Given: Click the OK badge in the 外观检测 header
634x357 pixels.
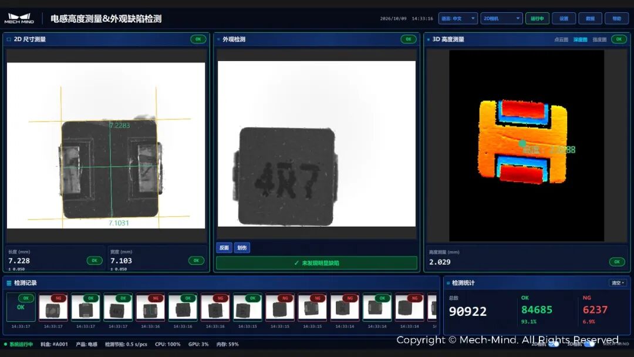Looking at the screenshot, I should pyautogui.click(x=409, y=39).
